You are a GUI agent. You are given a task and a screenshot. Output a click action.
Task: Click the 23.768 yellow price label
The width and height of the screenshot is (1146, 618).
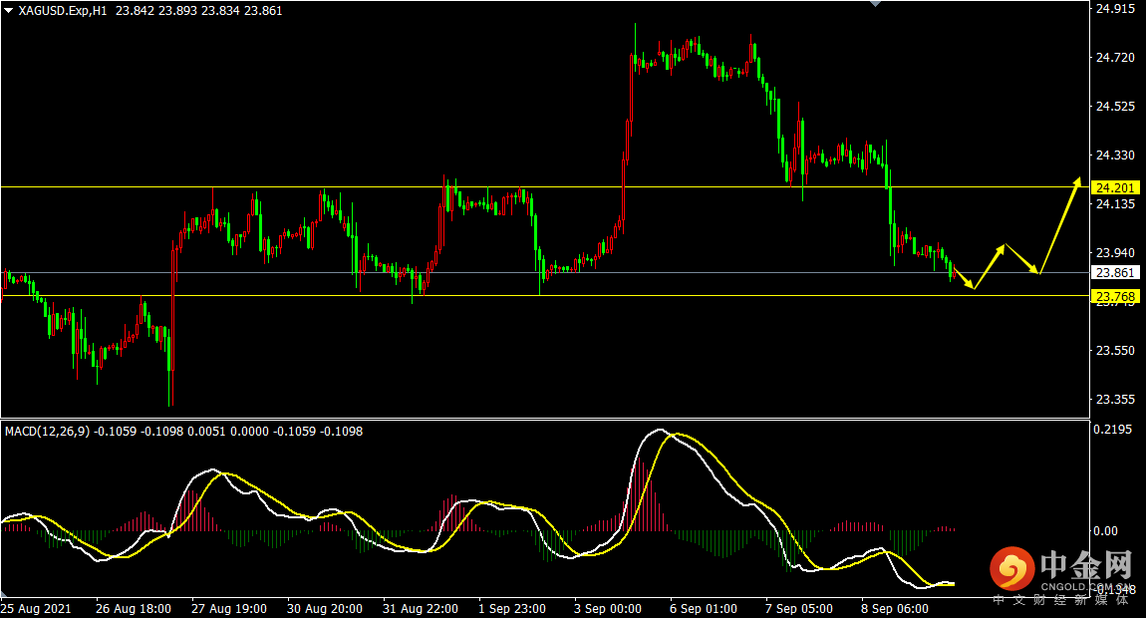pyautogui.click(x=1114, y=296)
